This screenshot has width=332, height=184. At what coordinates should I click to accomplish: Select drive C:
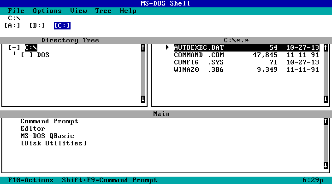62,26
